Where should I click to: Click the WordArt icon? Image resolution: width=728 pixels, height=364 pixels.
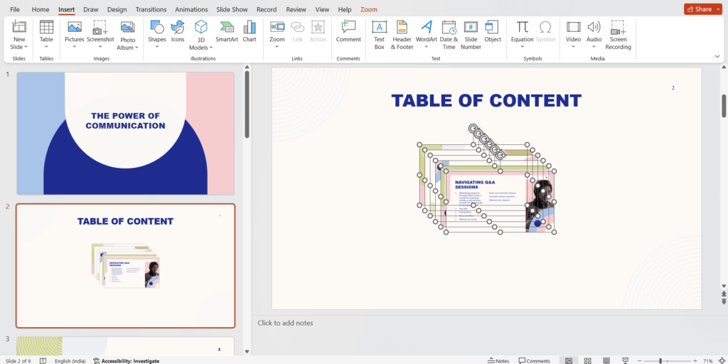(427, 33)
